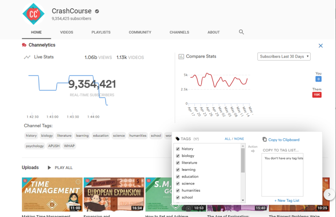Click the CrashCourse channel name
336x217 pixels.
[x=71, y=11]
